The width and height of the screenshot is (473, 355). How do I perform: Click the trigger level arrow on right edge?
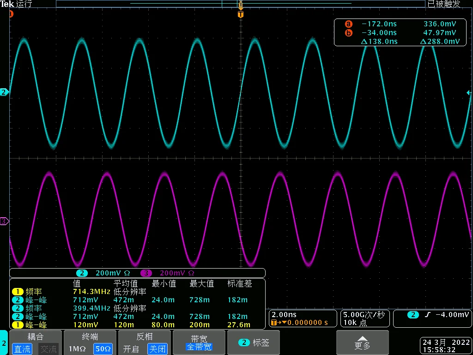[x=469, y=93]
